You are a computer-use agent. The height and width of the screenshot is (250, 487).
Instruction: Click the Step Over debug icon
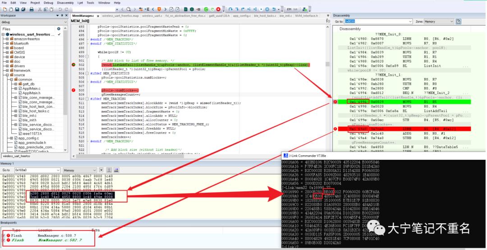point(230,9)
